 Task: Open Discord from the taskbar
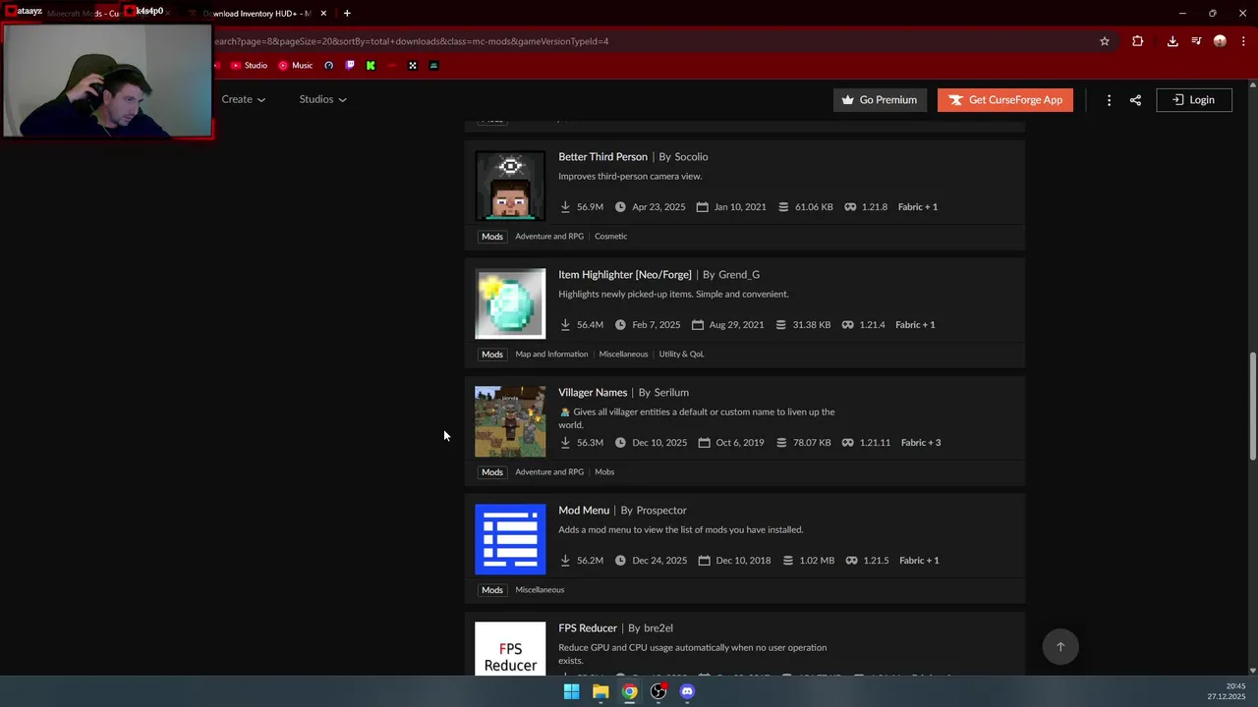pyautogui.click(x=687, y=691)
